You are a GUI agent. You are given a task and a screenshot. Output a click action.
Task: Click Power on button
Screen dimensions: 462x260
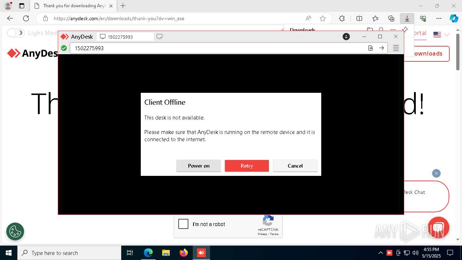pyautogui.click(x=199, y=166)
